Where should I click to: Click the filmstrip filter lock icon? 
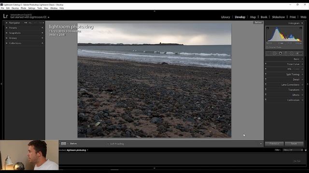(306, 150)
